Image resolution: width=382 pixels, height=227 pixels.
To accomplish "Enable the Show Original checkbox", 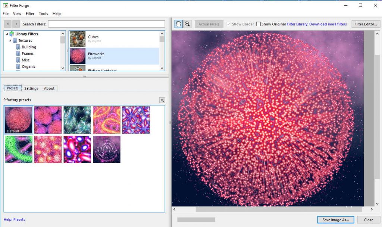I will pos(259,24).
